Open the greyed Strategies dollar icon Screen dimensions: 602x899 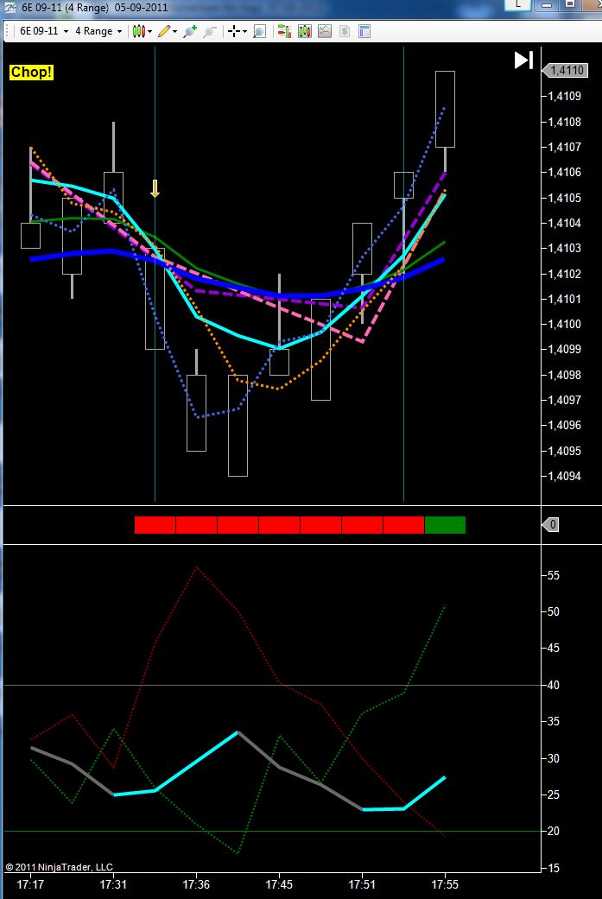(344, 32)
